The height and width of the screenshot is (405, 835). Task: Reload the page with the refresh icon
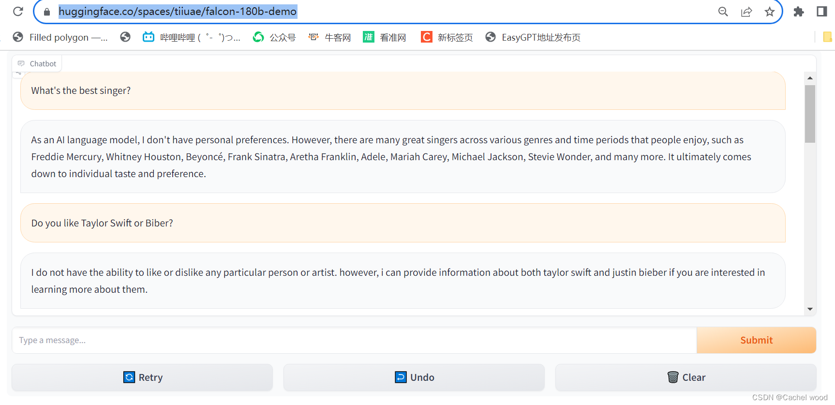click(18, 11)
